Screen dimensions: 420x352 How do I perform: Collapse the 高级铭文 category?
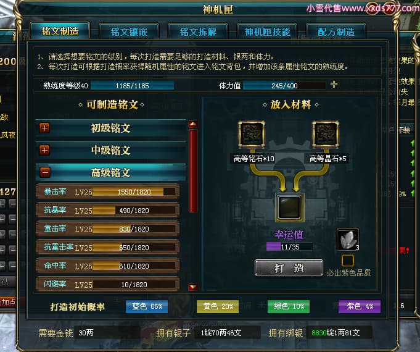pyautogui.click(x=45, y=172)
